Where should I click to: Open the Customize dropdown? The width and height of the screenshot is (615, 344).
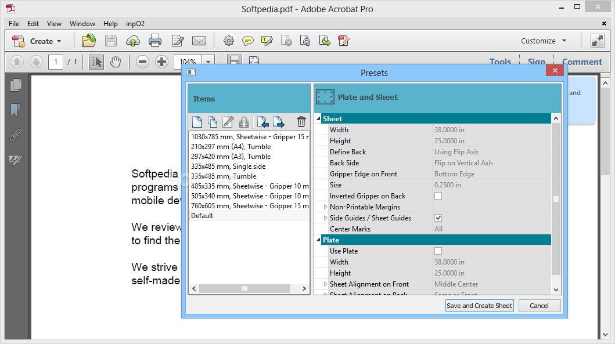[543, 41]
